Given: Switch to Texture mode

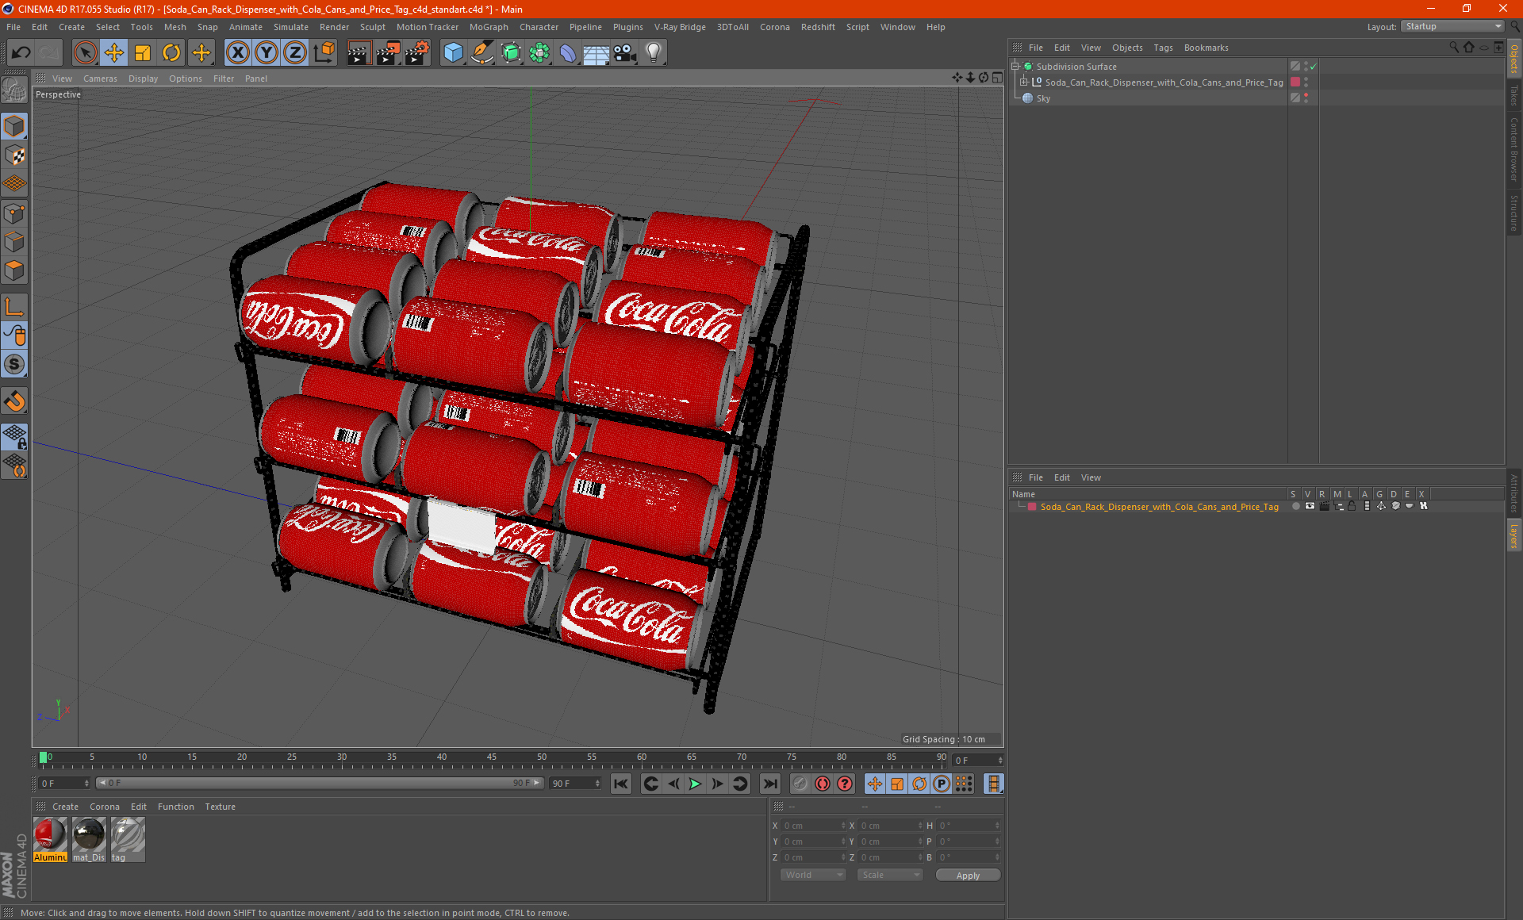Looking at the screenshot, I should (x=14, y=155).
